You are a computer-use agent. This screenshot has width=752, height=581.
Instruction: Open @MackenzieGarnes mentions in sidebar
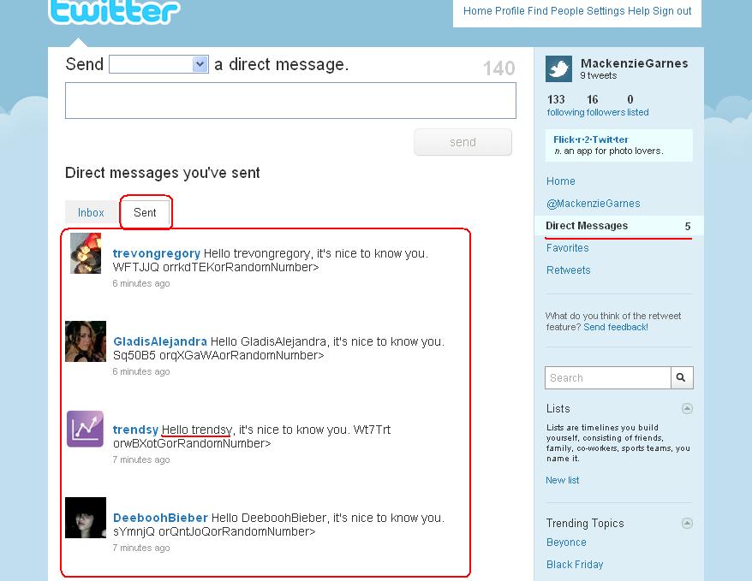click(x=594, y=204)
